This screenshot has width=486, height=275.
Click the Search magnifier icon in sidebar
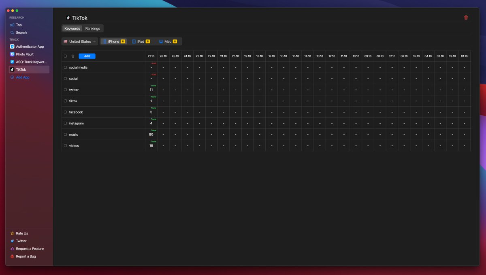(x=12, y=33)
